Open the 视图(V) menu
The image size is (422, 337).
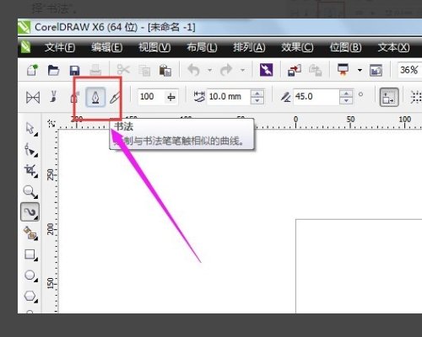(x=154, y=47)
